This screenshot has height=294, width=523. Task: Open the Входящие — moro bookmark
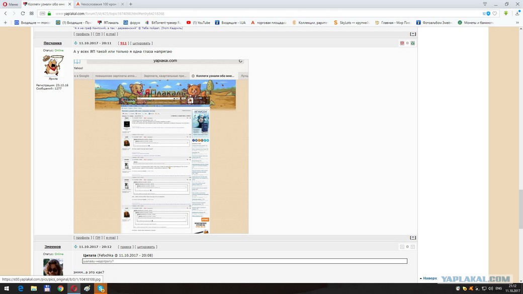click(x=32, y=23)
